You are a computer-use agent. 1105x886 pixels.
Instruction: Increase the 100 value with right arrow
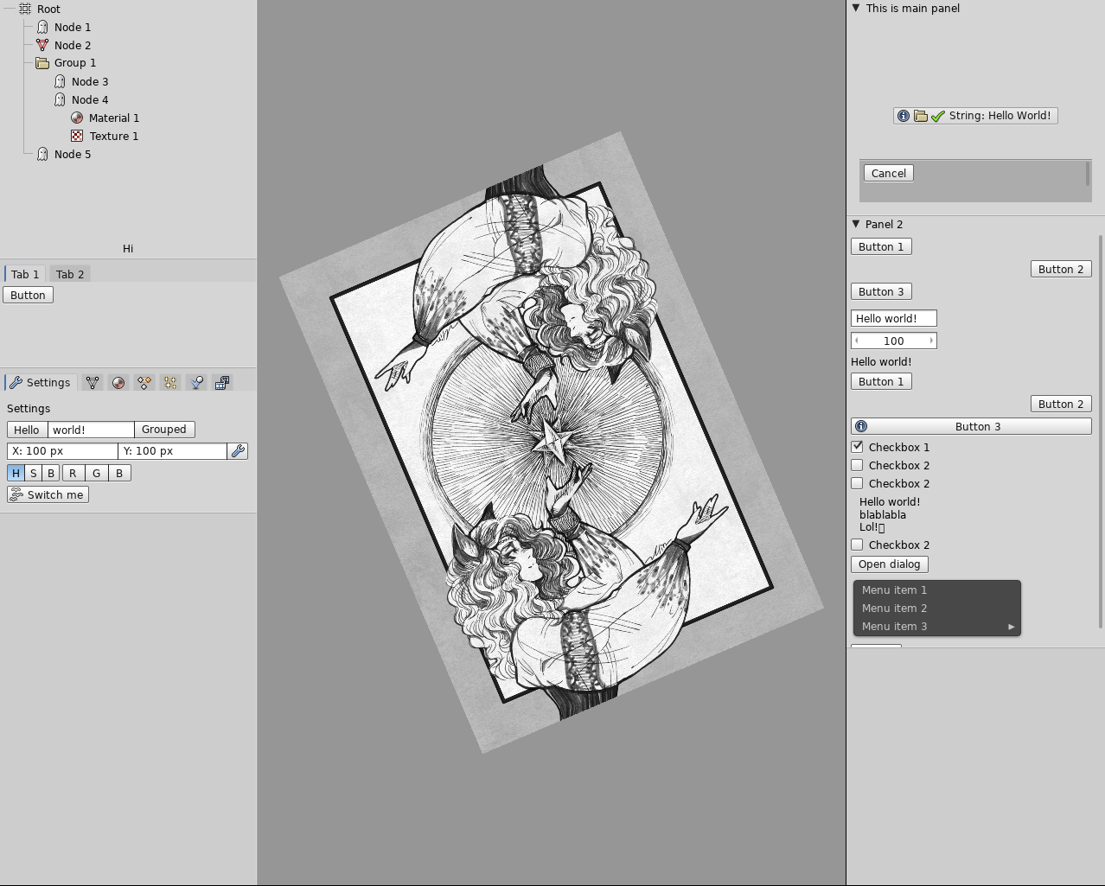click(931, 341)
